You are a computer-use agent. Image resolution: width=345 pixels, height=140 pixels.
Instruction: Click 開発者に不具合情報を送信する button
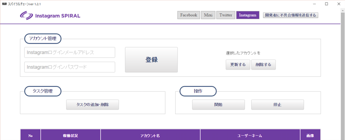click(291, 15)
